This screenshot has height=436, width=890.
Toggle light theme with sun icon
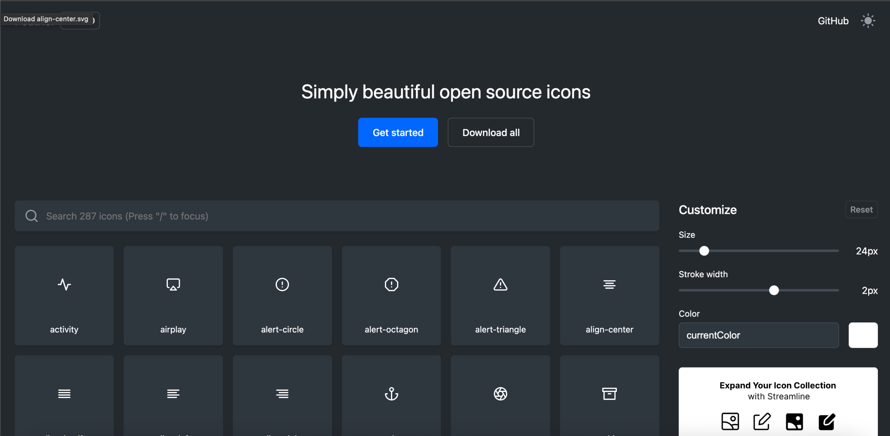(x=868, y=21)
